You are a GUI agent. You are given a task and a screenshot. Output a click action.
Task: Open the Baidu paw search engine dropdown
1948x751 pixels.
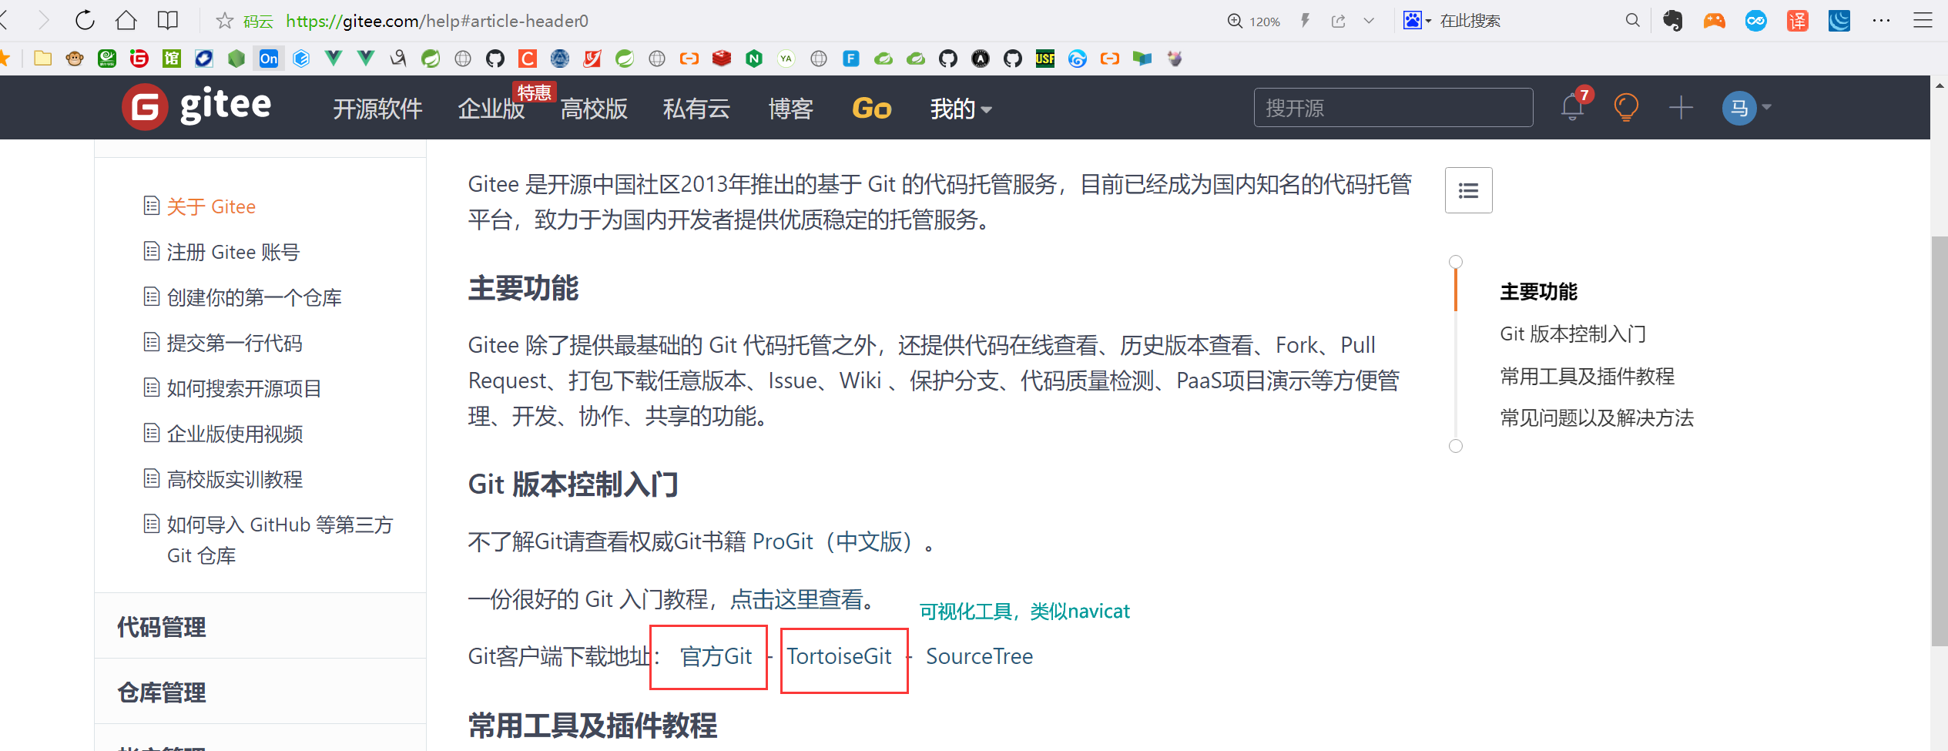click(1417, 21)
